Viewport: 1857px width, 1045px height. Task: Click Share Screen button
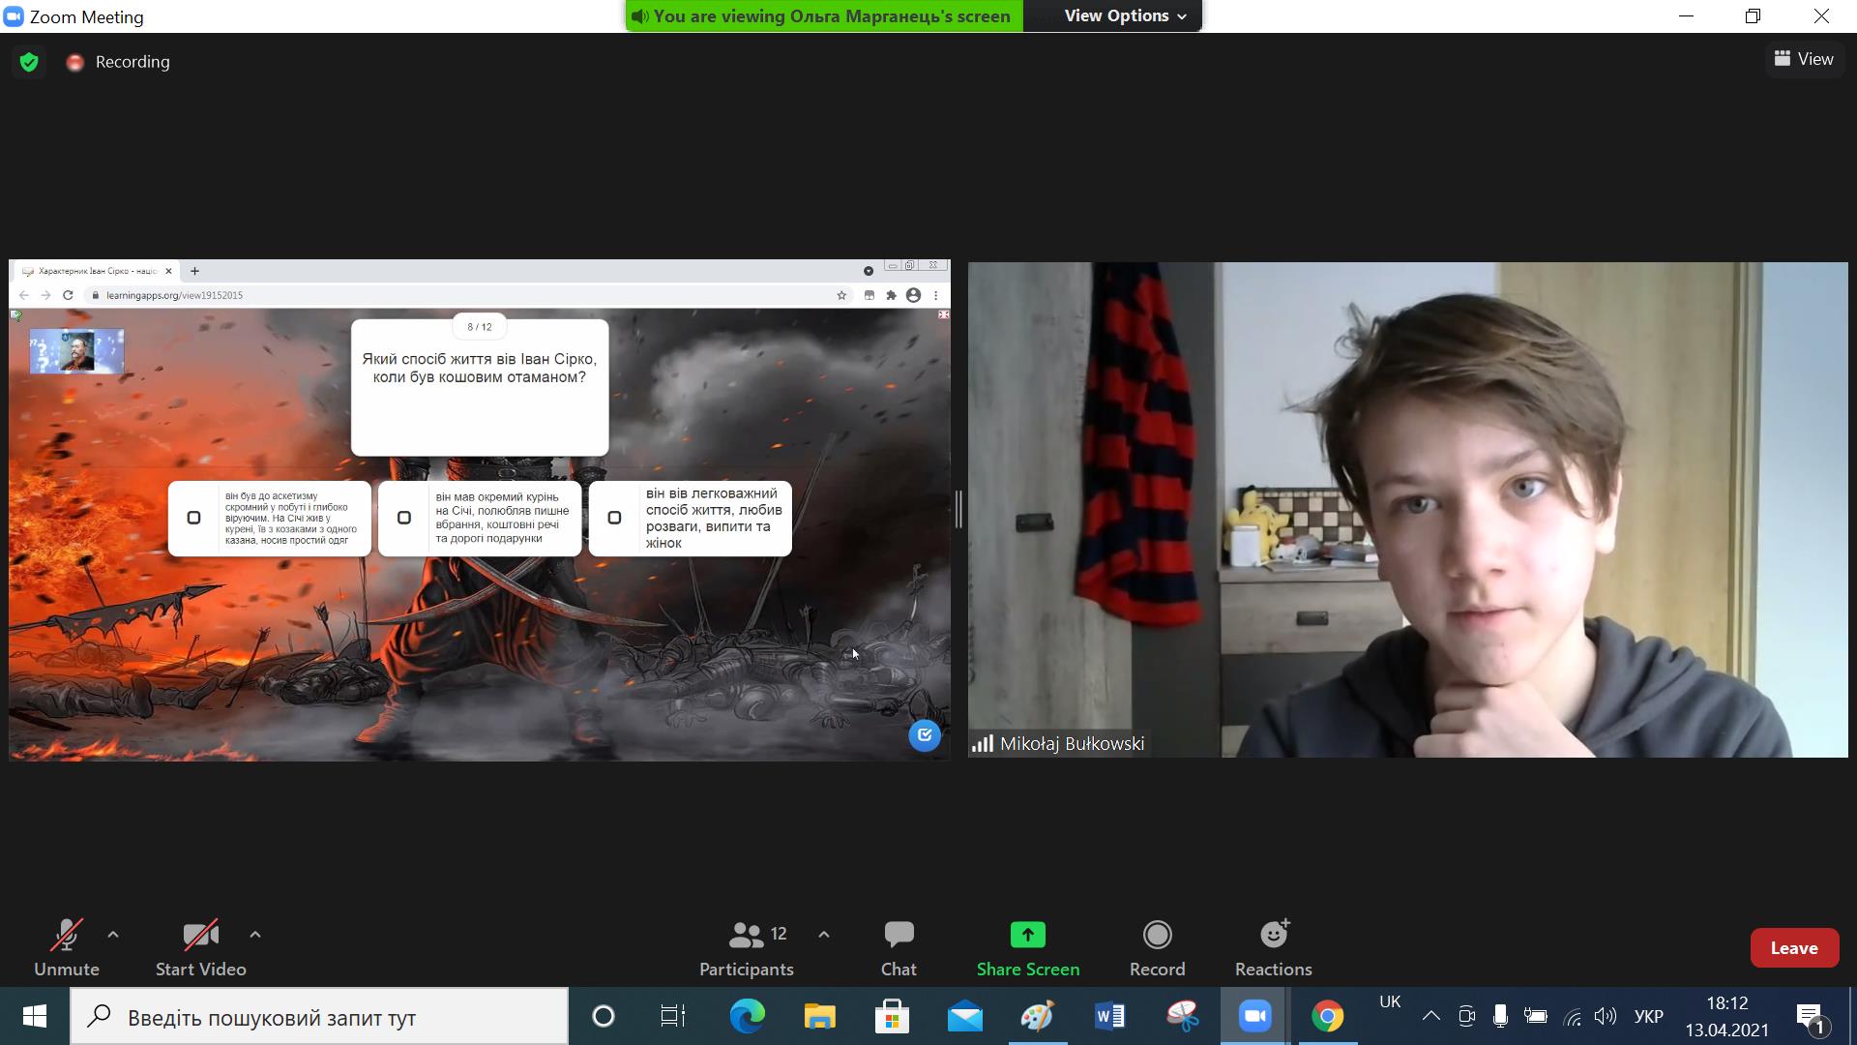click(1027, 948)
